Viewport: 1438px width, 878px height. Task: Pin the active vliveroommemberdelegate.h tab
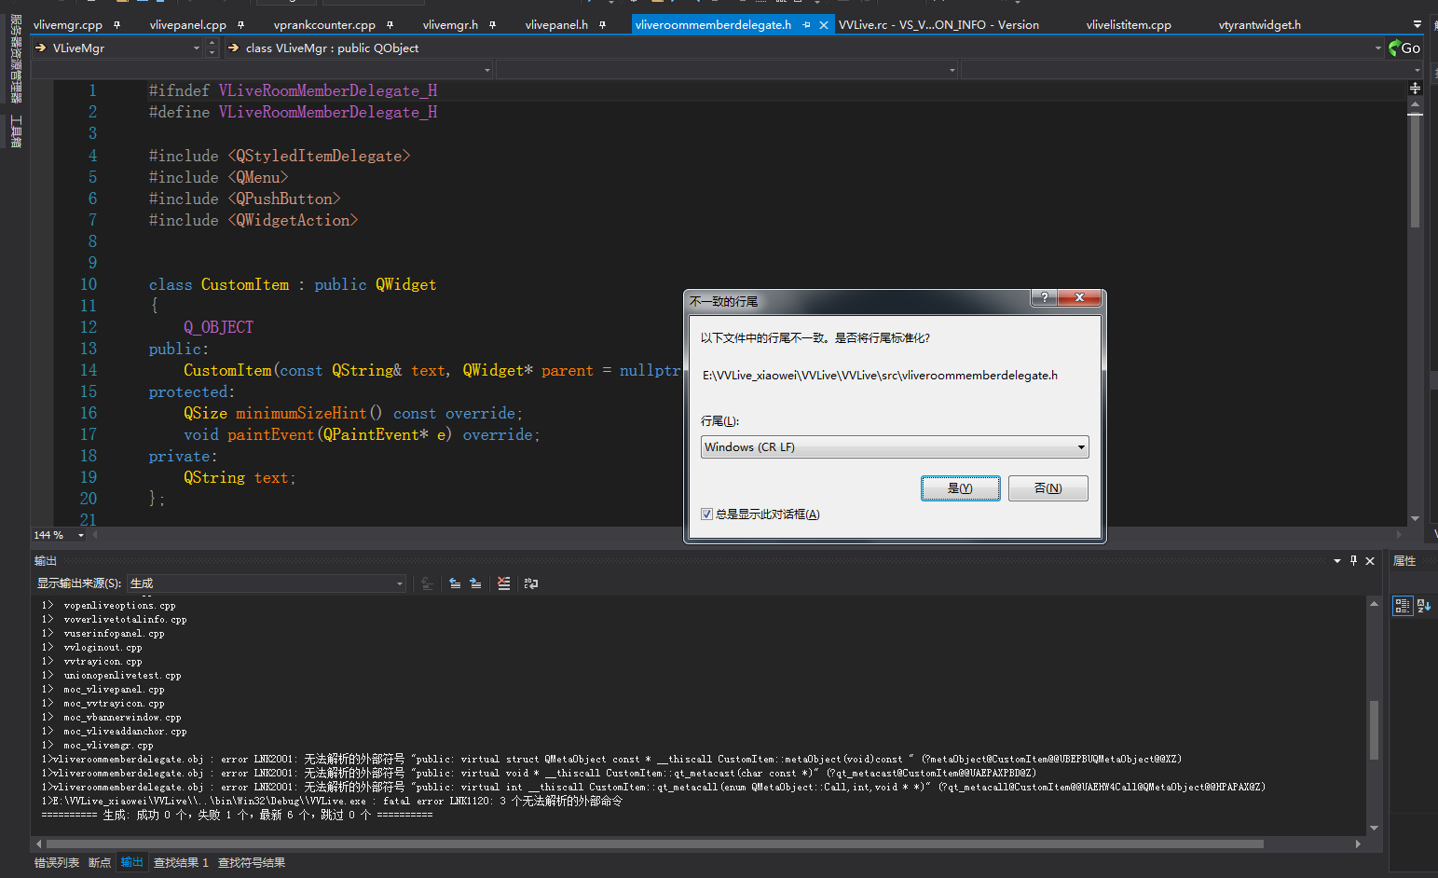tap(807, 25)
